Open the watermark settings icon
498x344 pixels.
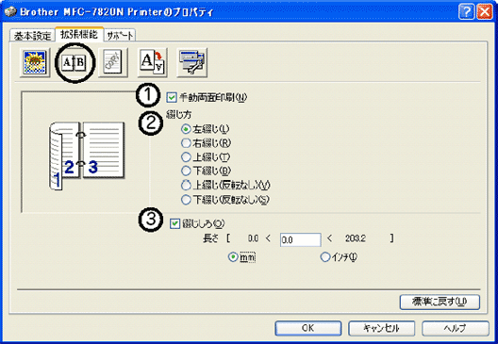(113, 62)
